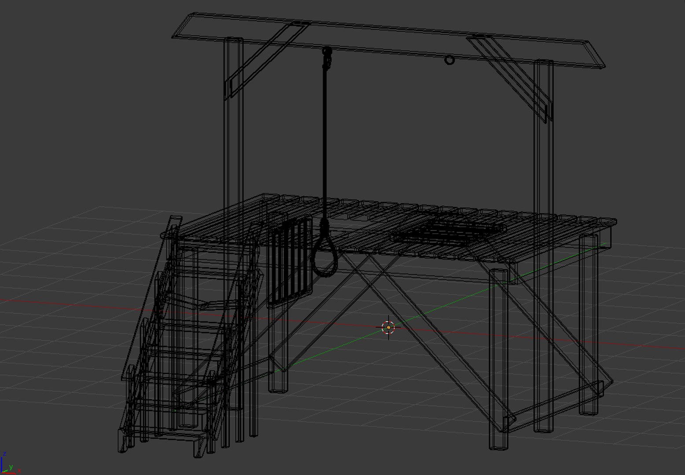
Task: Click the 3D cursor crosshair in viewport
Action: tap(388, 327)
